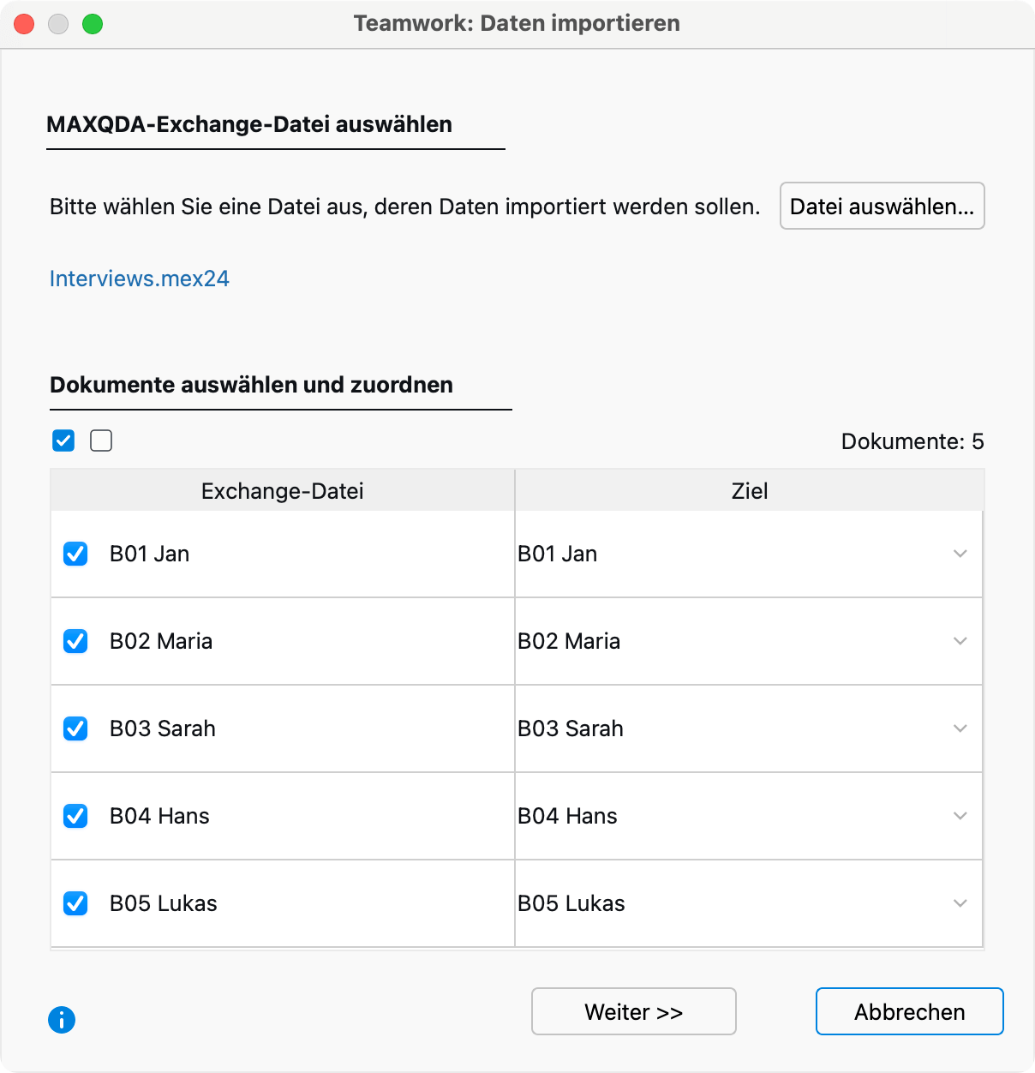Click the deselect all documents icon
Viewport: 1035px width, 1073px height.
(101, 441)
